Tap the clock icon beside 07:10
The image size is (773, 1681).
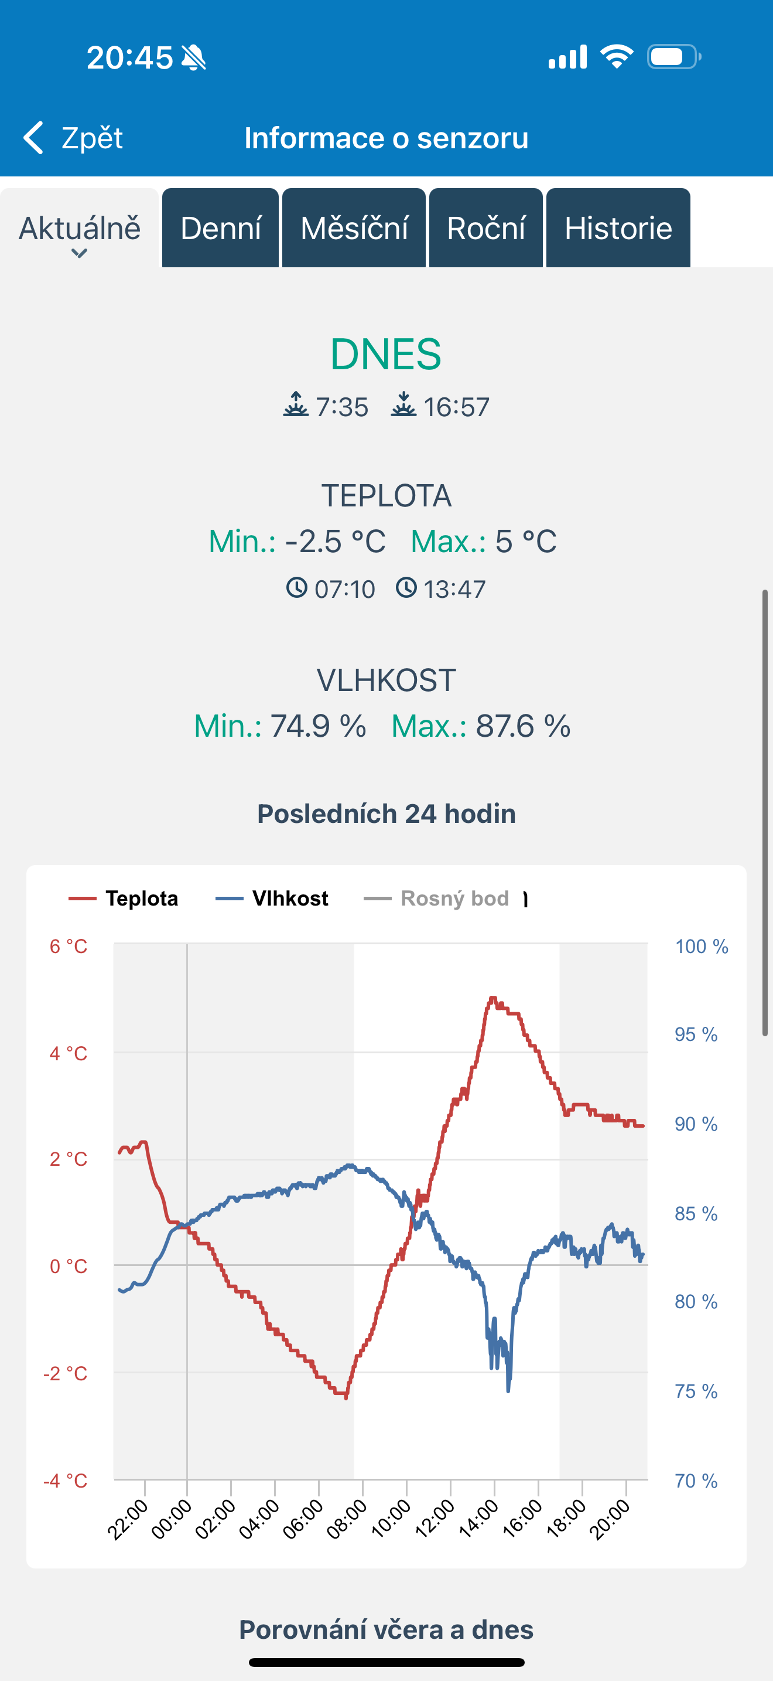(296, 587)
